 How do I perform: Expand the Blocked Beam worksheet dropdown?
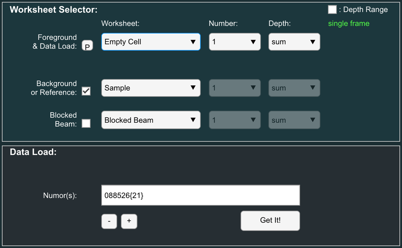[x=151, y=120]
